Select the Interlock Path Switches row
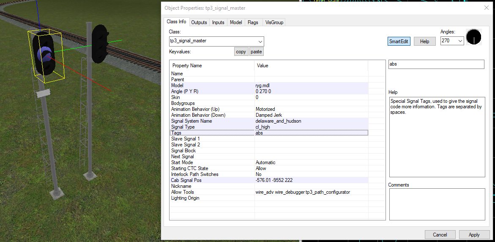The width and height of the screenshot is (495, 242). [269, 174]
